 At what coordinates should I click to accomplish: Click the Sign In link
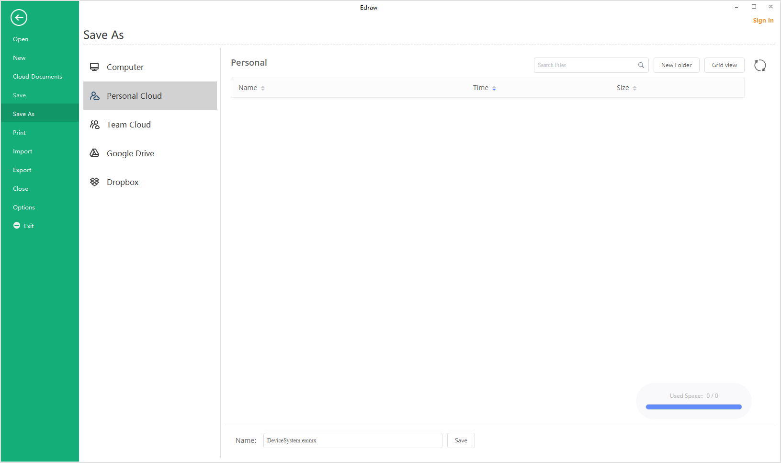click(763, 21)
